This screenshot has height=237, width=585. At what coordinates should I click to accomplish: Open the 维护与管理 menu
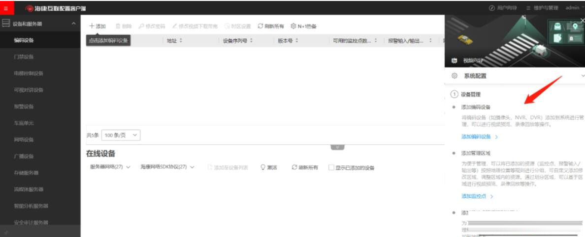click(x=542, y=8)
